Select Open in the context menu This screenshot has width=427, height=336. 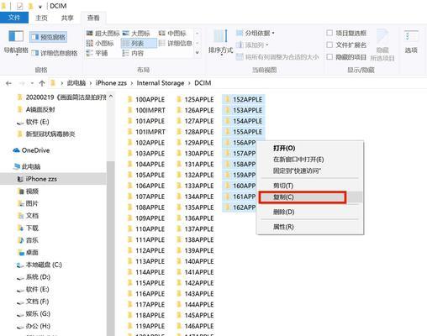tap(310, 148)
